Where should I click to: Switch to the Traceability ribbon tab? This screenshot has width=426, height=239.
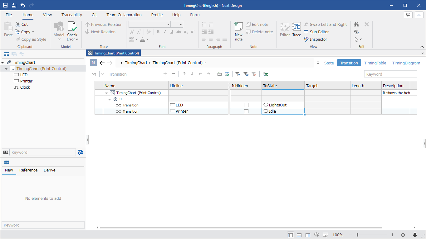[x=72, y=15]
